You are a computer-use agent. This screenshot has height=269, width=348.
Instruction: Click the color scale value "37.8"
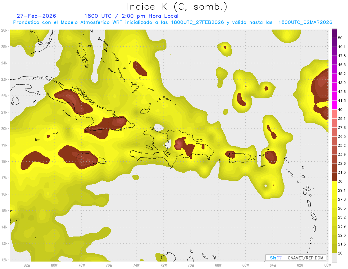pos(342,128)
